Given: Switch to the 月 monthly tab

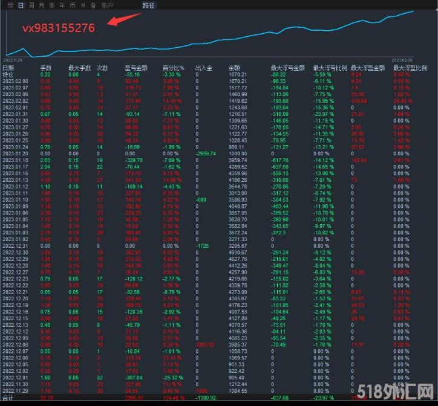Looking at the screenshot, I should [41, 5].
